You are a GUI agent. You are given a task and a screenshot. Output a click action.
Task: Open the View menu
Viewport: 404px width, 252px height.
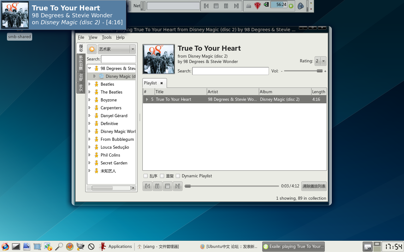[93, 37]
